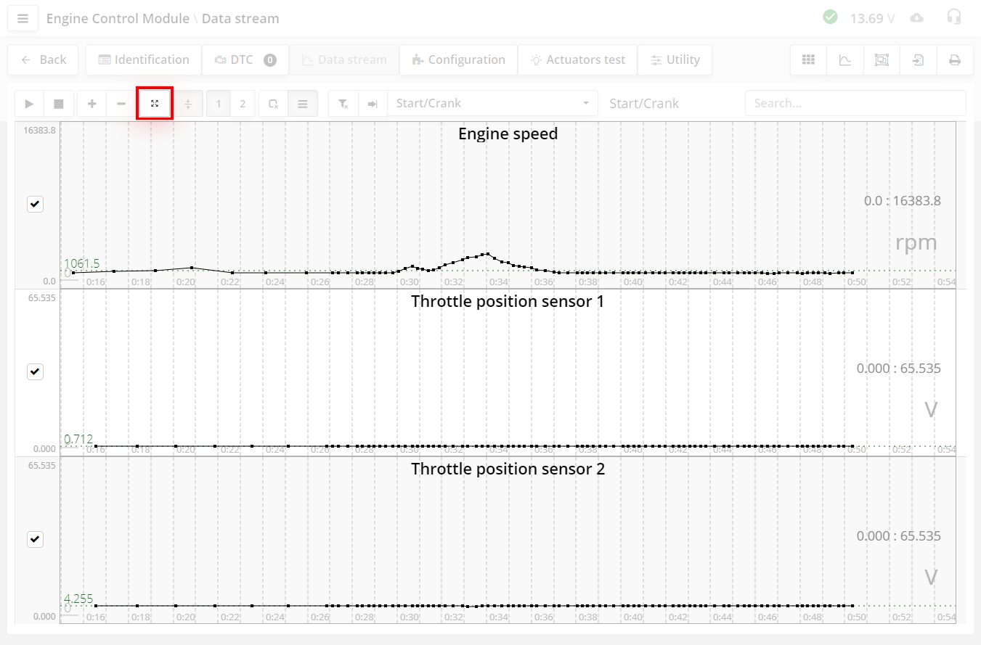The image size is (981, 645).
Task: Open the hamburger menu
Action: 23,19
